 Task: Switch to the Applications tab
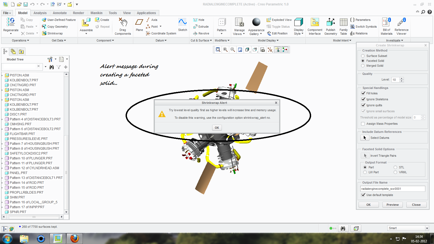(x=146, y=13)
